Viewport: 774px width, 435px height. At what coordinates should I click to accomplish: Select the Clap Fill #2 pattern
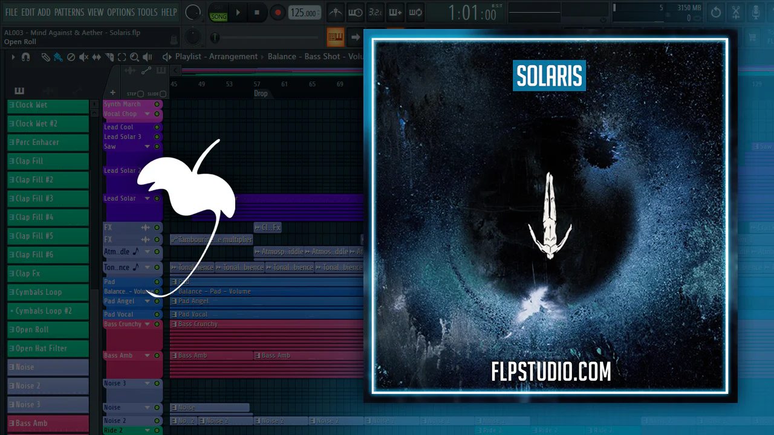(x=48, y=179)
